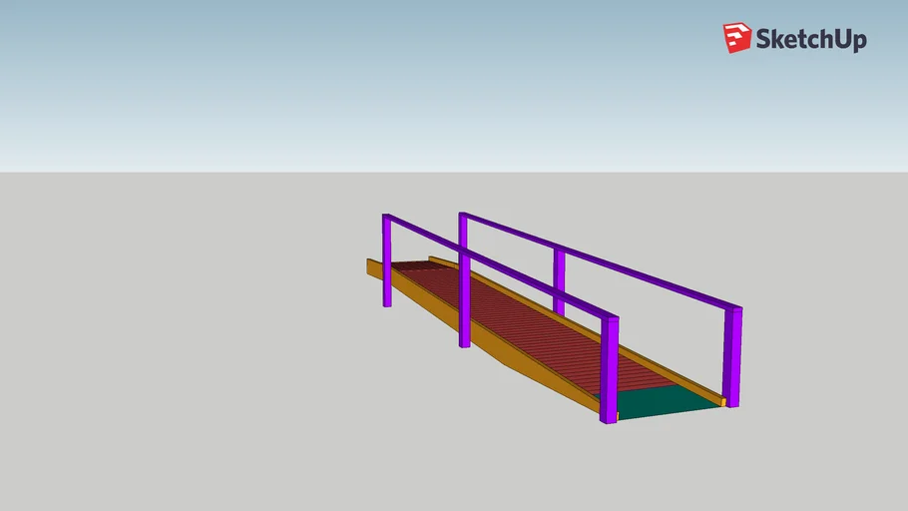
Task: Select the top handrail bar of right railing
Action: [601, 260]
